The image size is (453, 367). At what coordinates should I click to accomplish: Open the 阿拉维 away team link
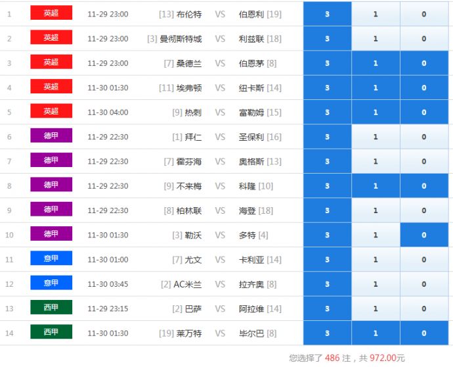coord(251,309)
